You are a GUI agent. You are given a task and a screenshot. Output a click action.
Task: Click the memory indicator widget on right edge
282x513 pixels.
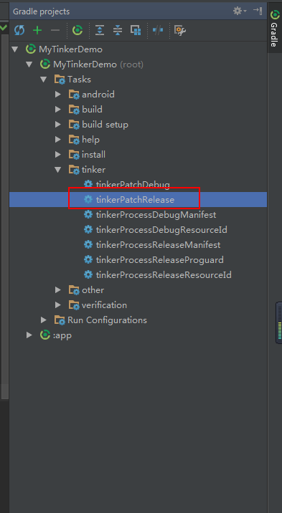pyautogui.click(x=279, y=322)
